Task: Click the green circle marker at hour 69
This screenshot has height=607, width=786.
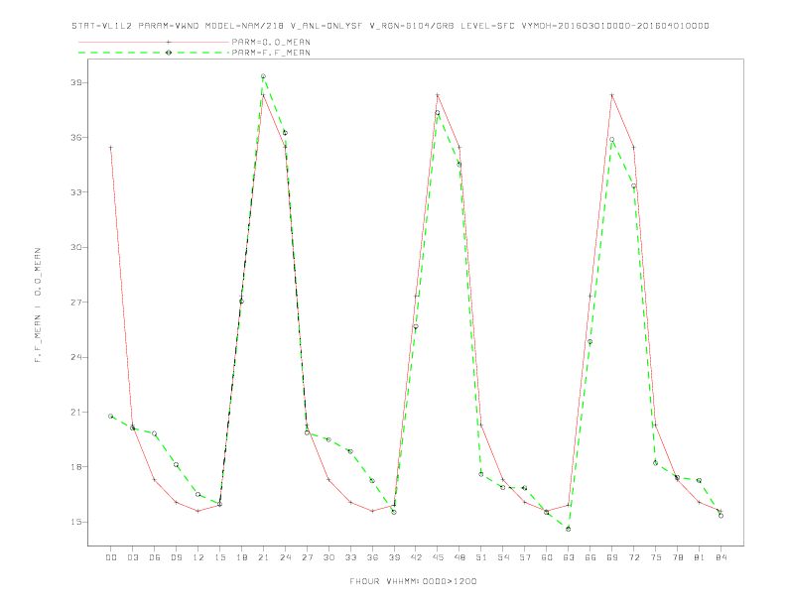Action: [612, 140]
